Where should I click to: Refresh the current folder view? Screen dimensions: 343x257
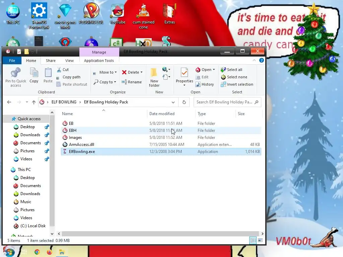(x=184, y=102)
